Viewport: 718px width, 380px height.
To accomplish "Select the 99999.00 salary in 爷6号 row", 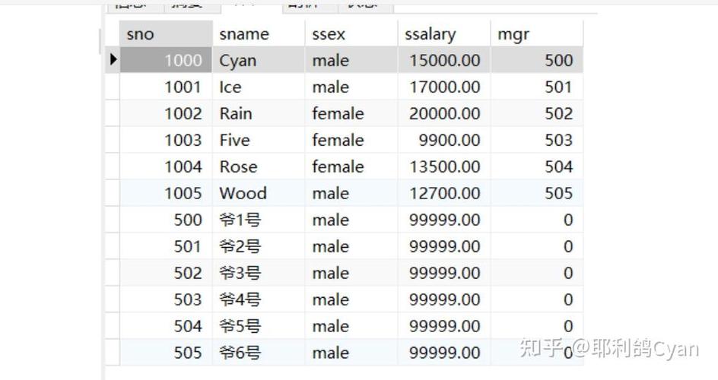I will click(443, 352).
